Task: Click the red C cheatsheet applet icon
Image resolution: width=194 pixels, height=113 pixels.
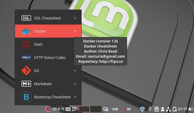Action: point(48,109)
